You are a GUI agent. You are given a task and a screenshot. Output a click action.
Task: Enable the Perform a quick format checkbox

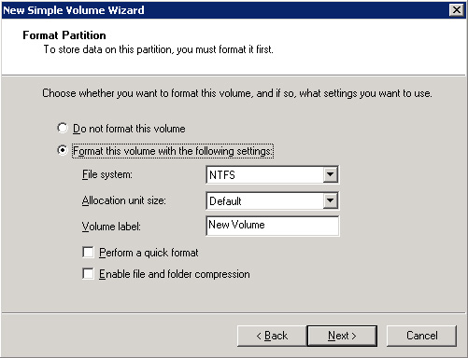(x=88, y=252)
